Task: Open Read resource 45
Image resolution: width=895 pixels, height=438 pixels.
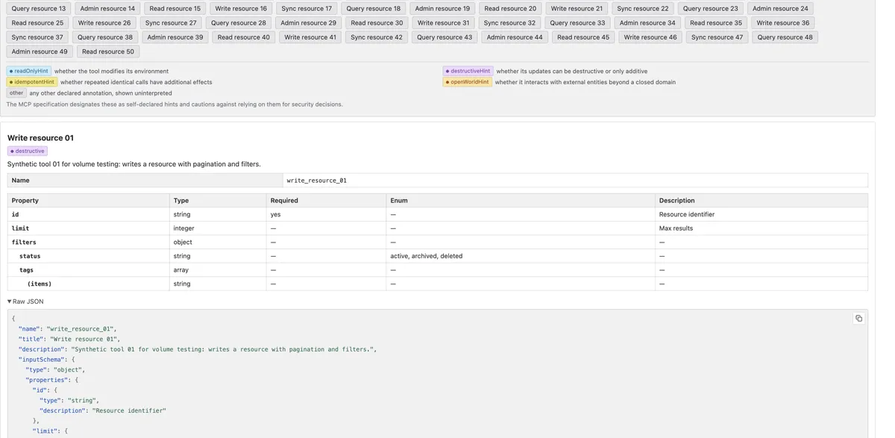Action: pyautogui.click(x=582, y=37)
